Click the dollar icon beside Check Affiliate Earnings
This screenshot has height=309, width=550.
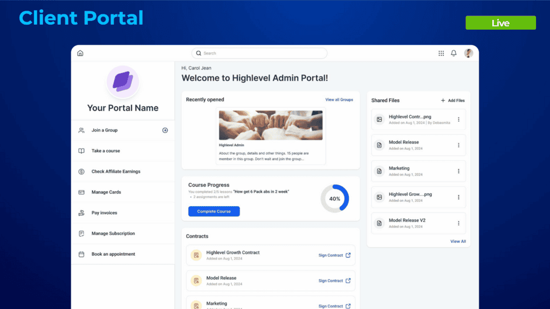click(81, 172)
